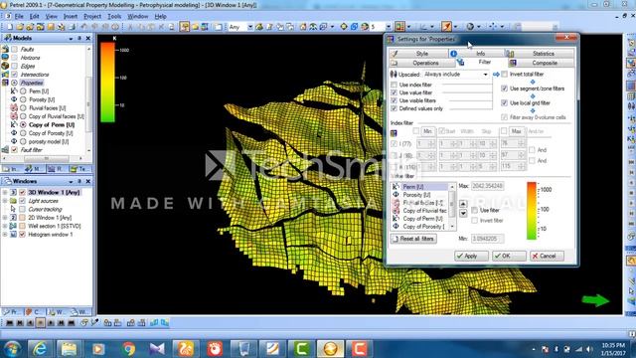Viewport: 636px width, 358px height.
Task: Click the Save project toolbar icon
Action: pos(51,27)
